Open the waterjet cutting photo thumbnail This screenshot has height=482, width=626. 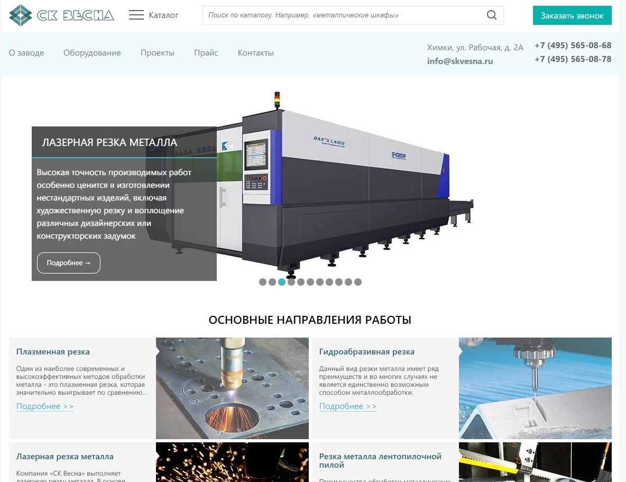(535, 388)
